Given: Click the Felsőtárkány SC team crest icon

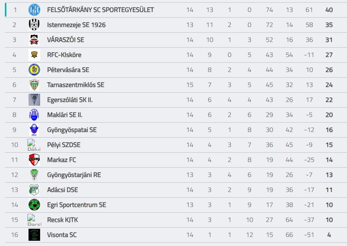Looking at the screenshot, I should pyautogui.click(x=34, y=10).
